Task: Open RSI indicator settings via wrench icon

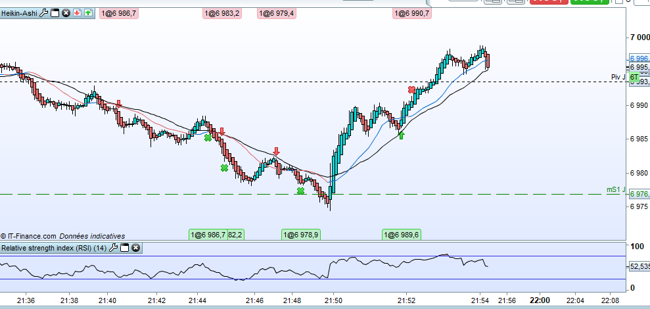Action: point(113,248)
